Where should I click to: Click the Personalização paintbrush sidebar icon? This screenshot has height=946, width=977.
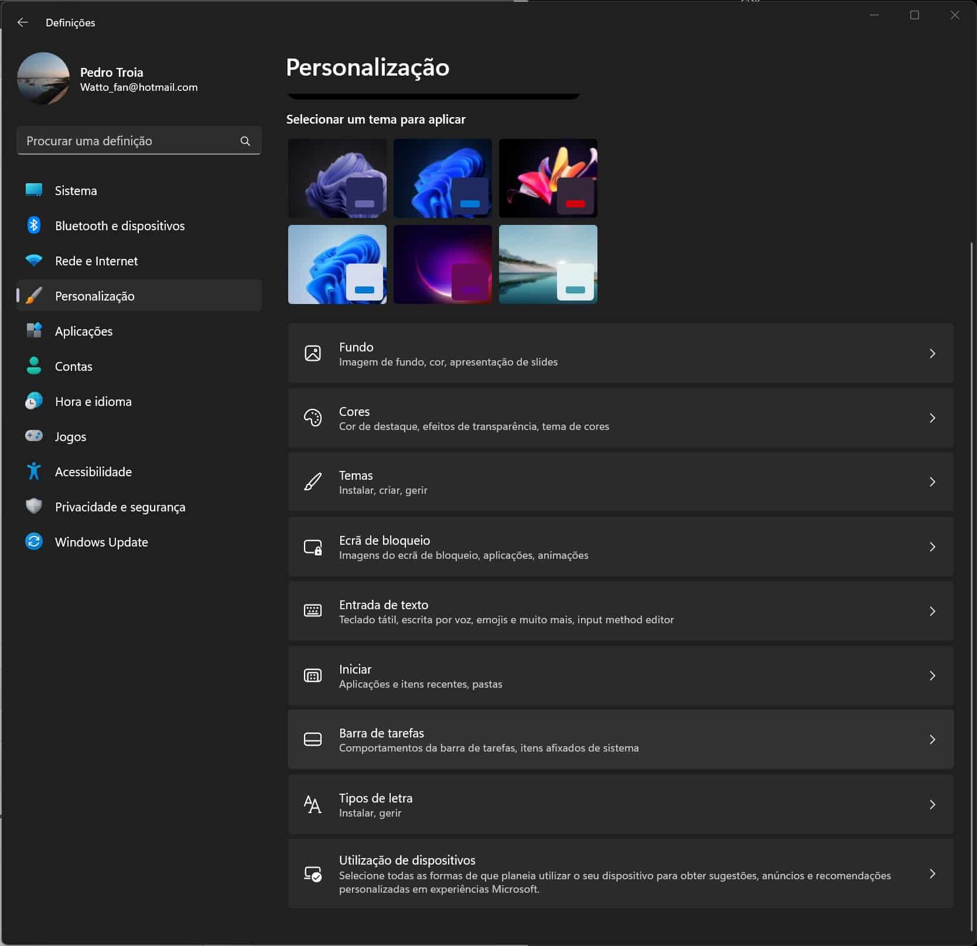coord(34,296)
